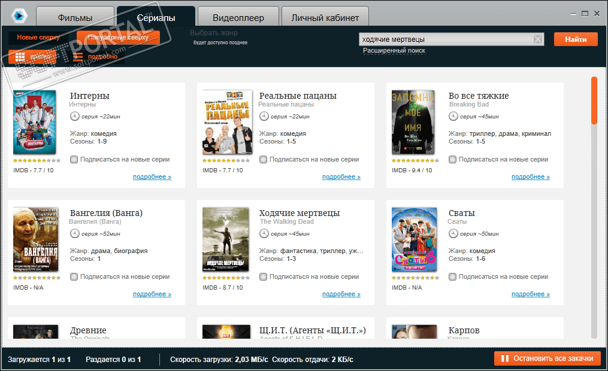Switch to Видеоплеер tab
Image resolution: width=608 pixels, height=371 pixels.
(x=238, y=17)
